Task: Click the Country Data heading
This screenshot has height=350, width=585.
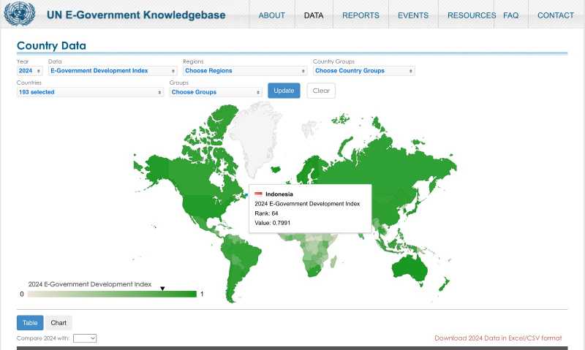Action: (x=51, y=45)
